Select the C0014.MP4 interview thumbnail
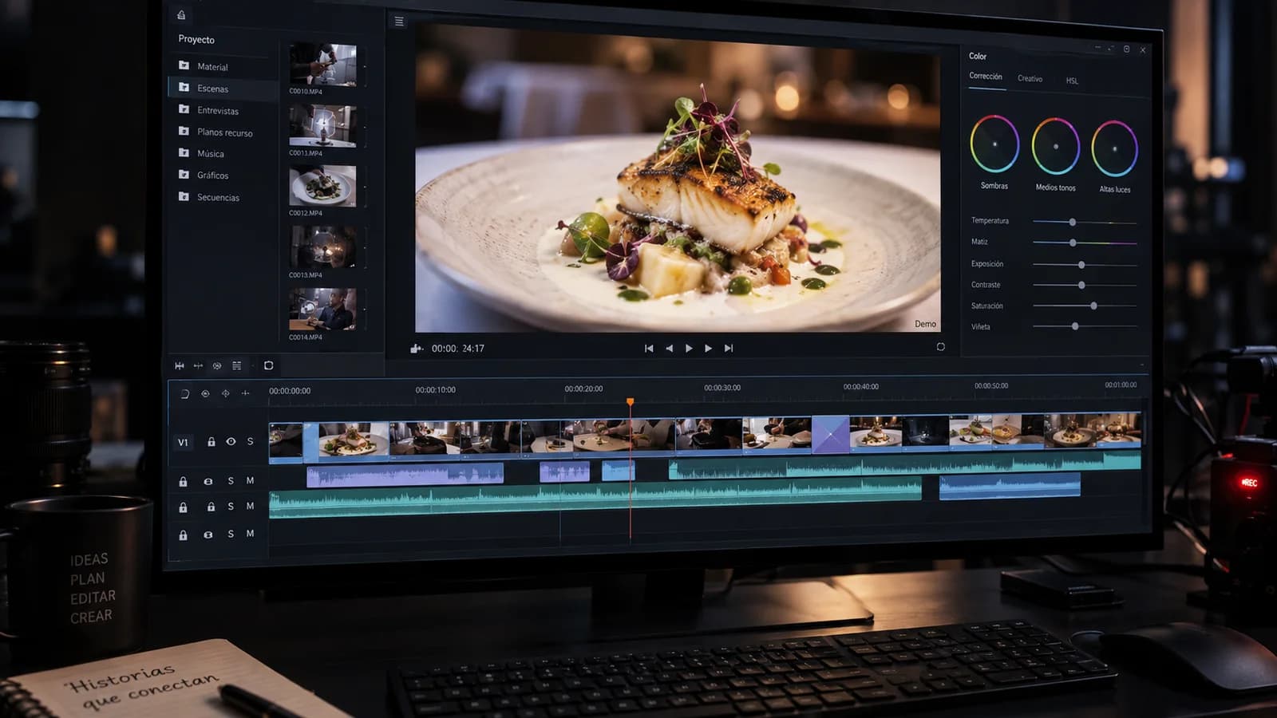 [322, 310]
